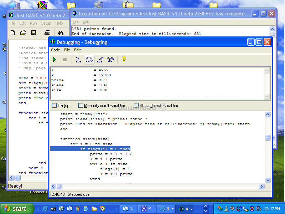285x214 pixels.
Task: Open the Code menu in Debugging window
Action: pos(56,50)
